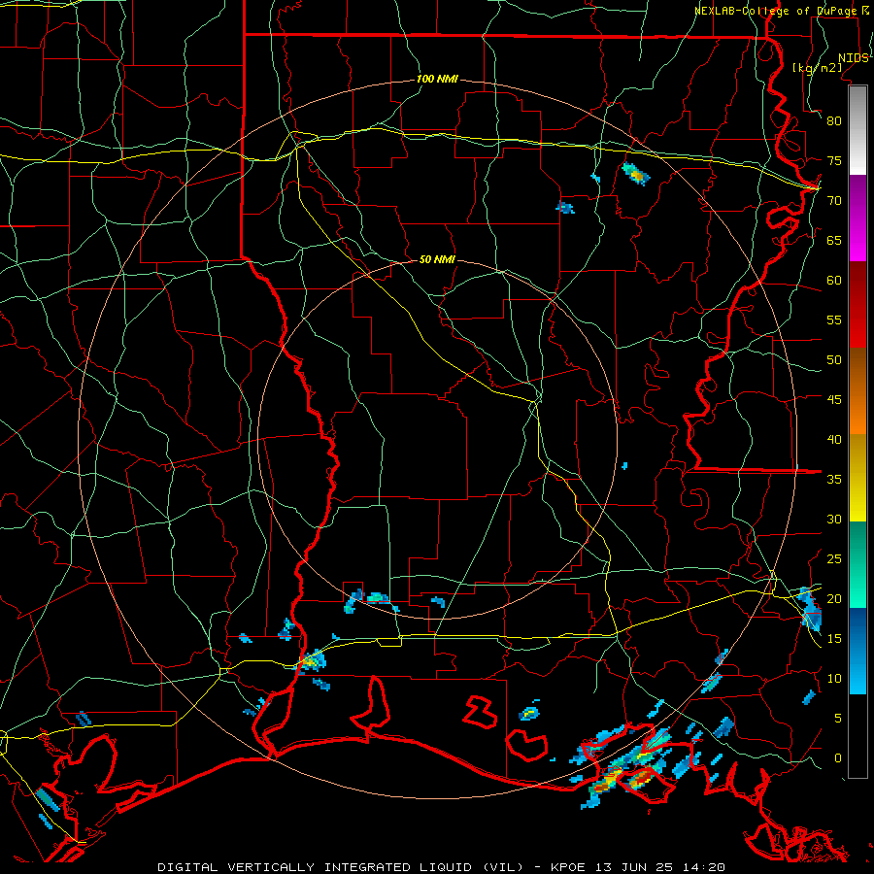Click the legend value "70"

834,201
